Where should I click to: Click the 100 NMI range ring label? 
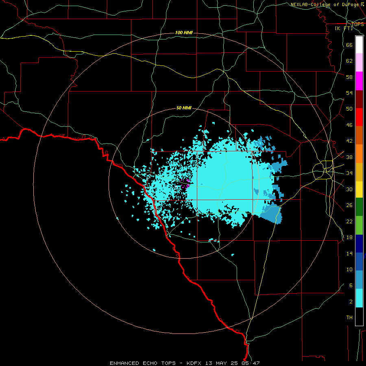pyautogui.click(x=184, y=33)
